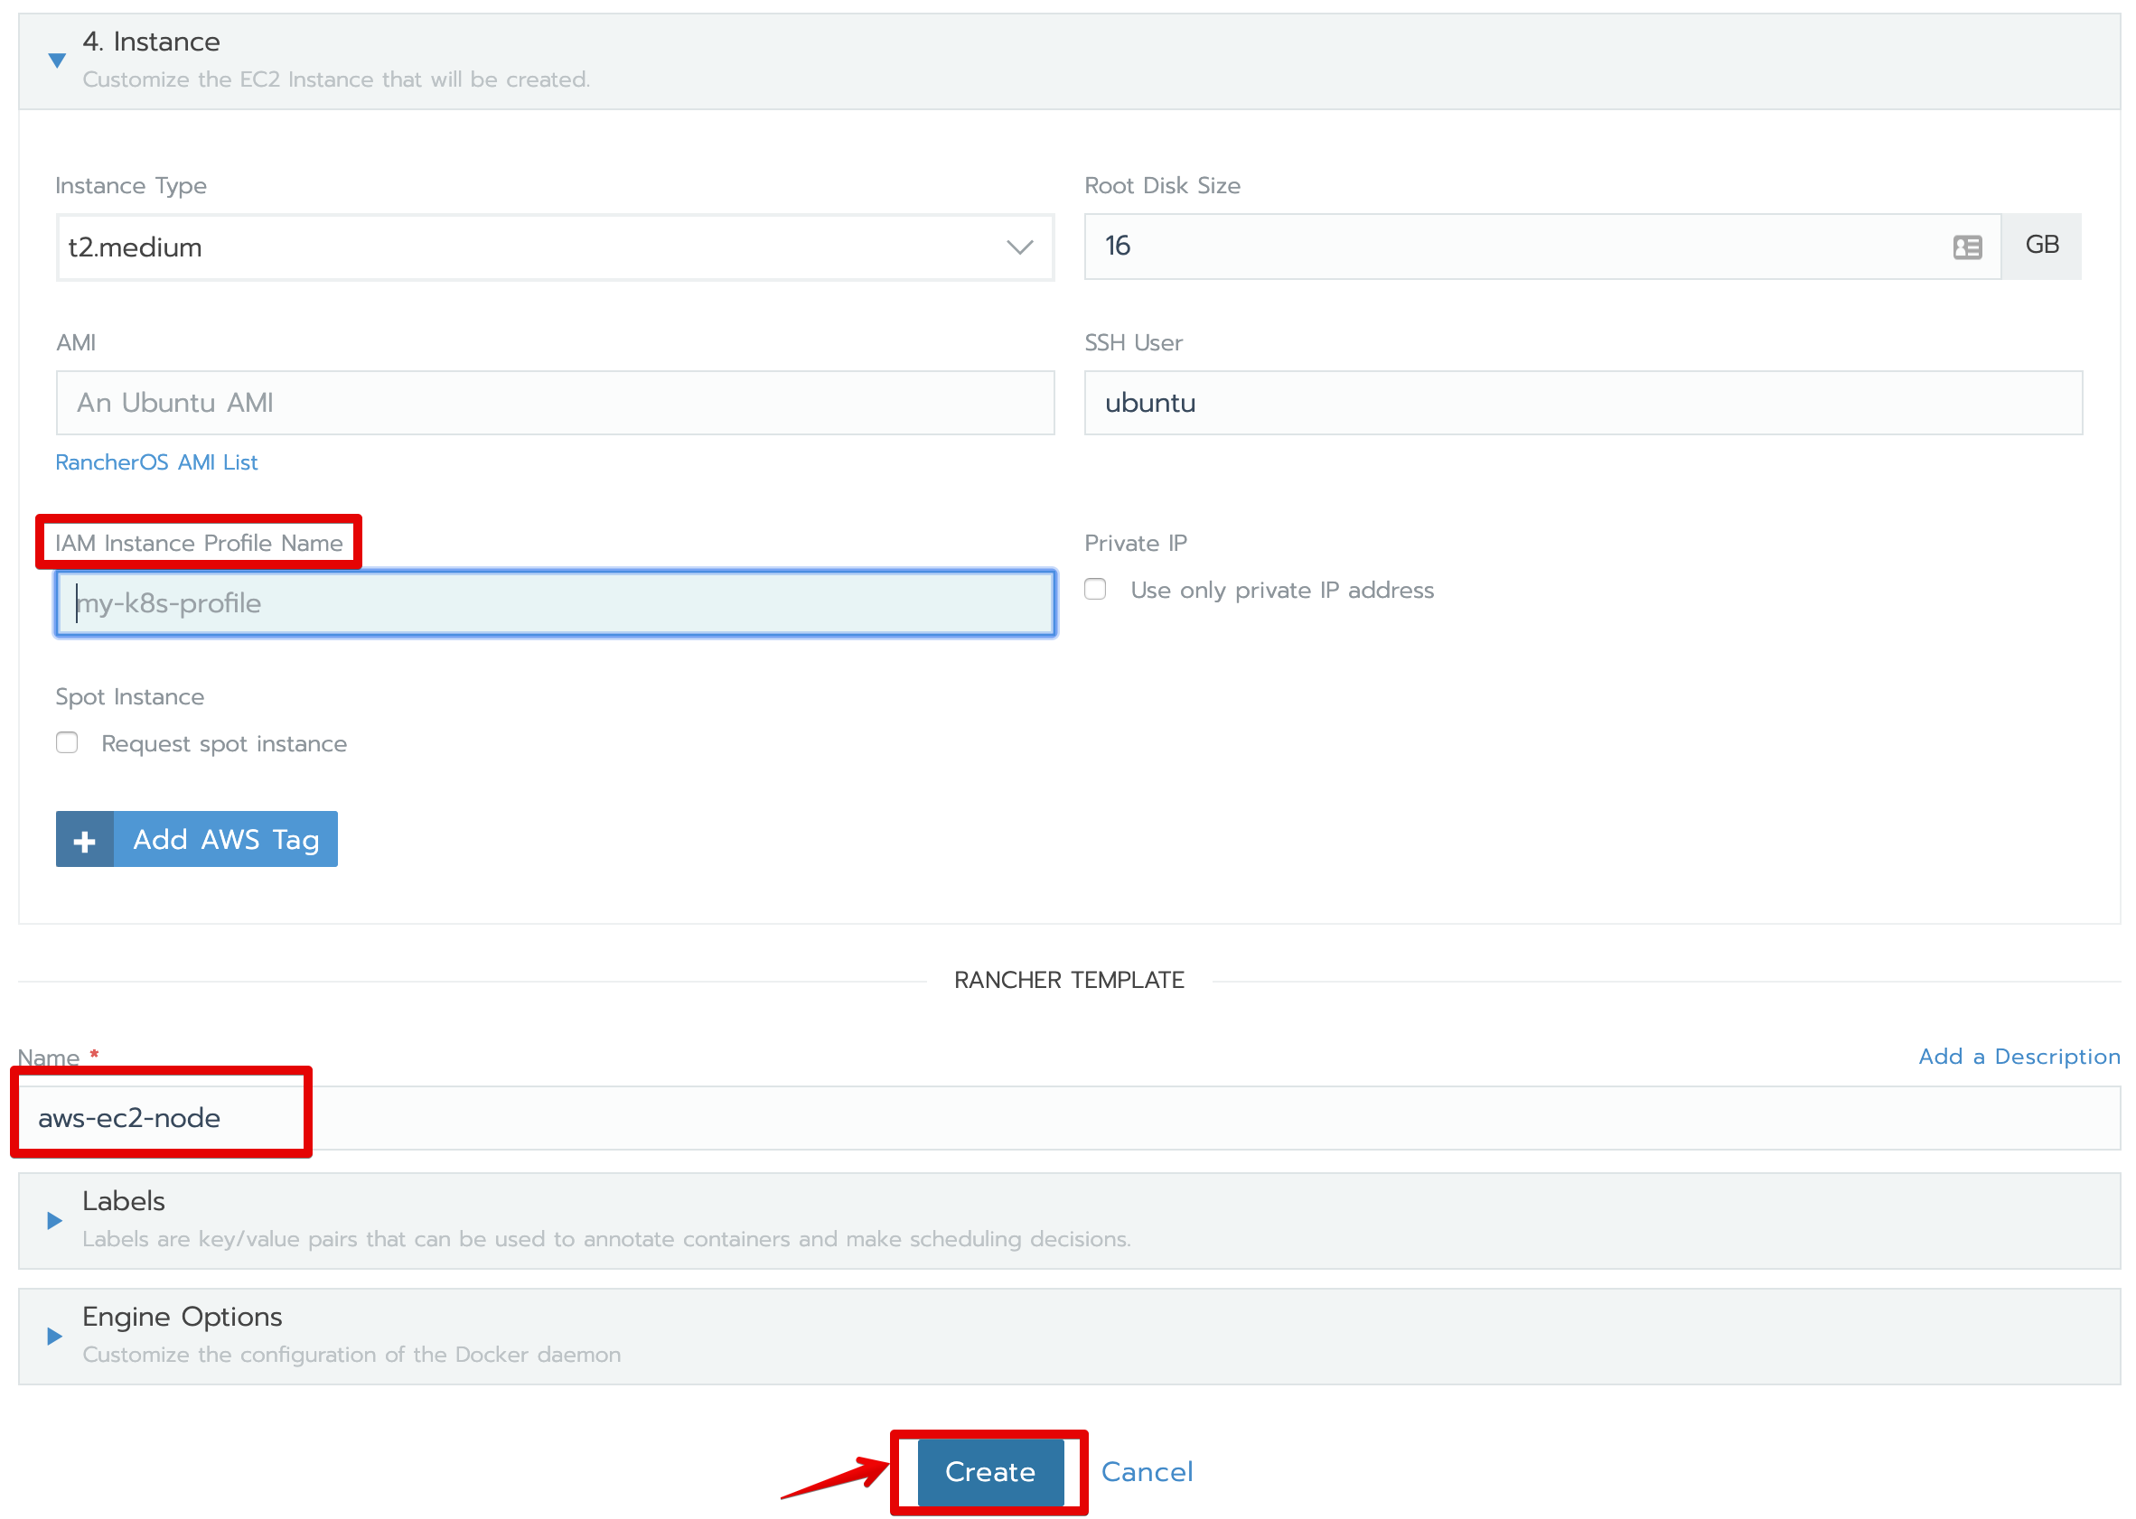The height and width of the screenshot is (1519, 2136).
Task: Open the RancherOS AMI List link
Action: (156, 462)
